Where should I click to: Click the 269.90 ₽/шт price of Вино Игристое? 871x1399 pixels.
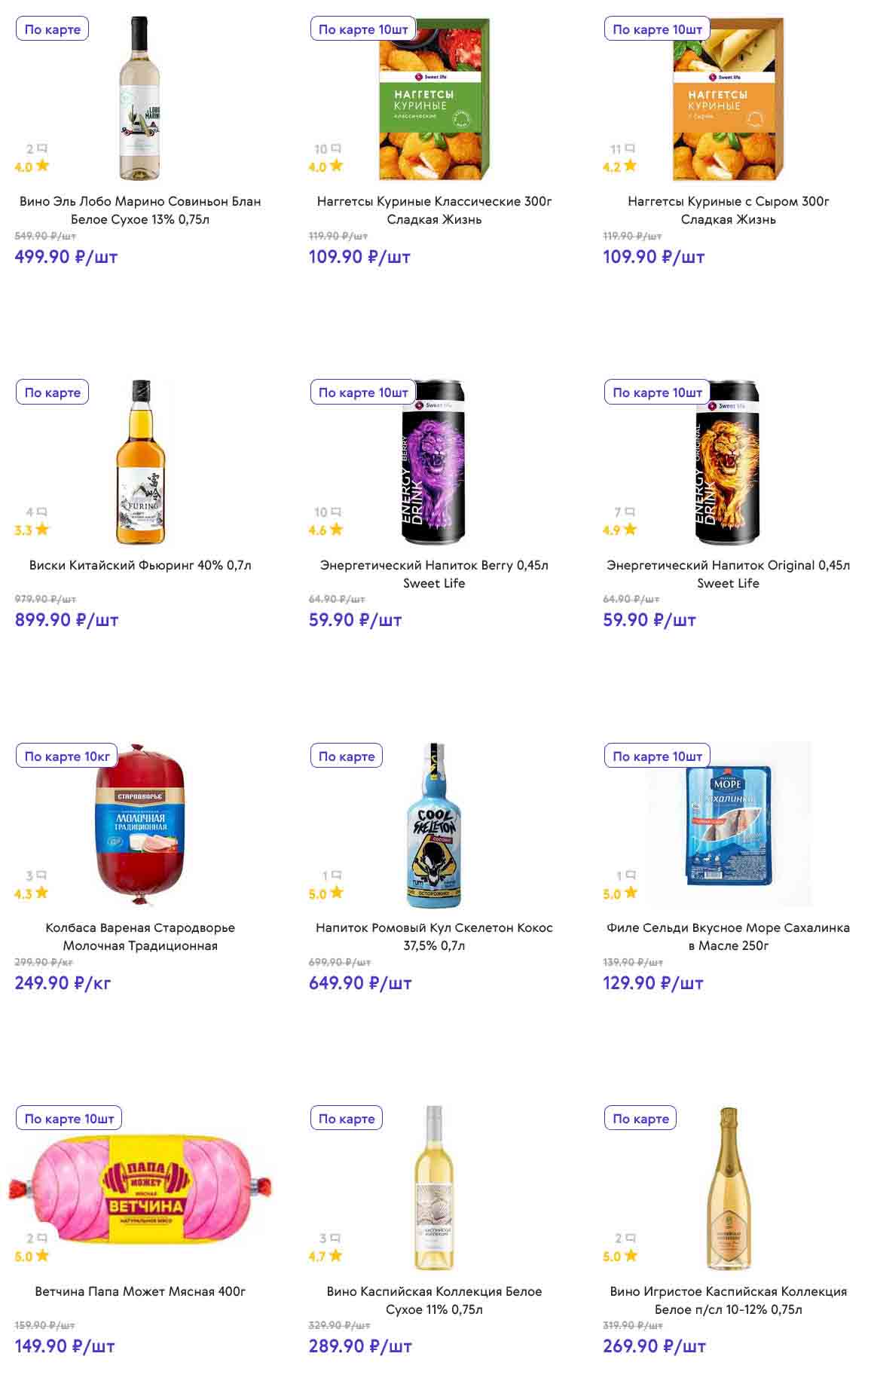click(654, 1346)
